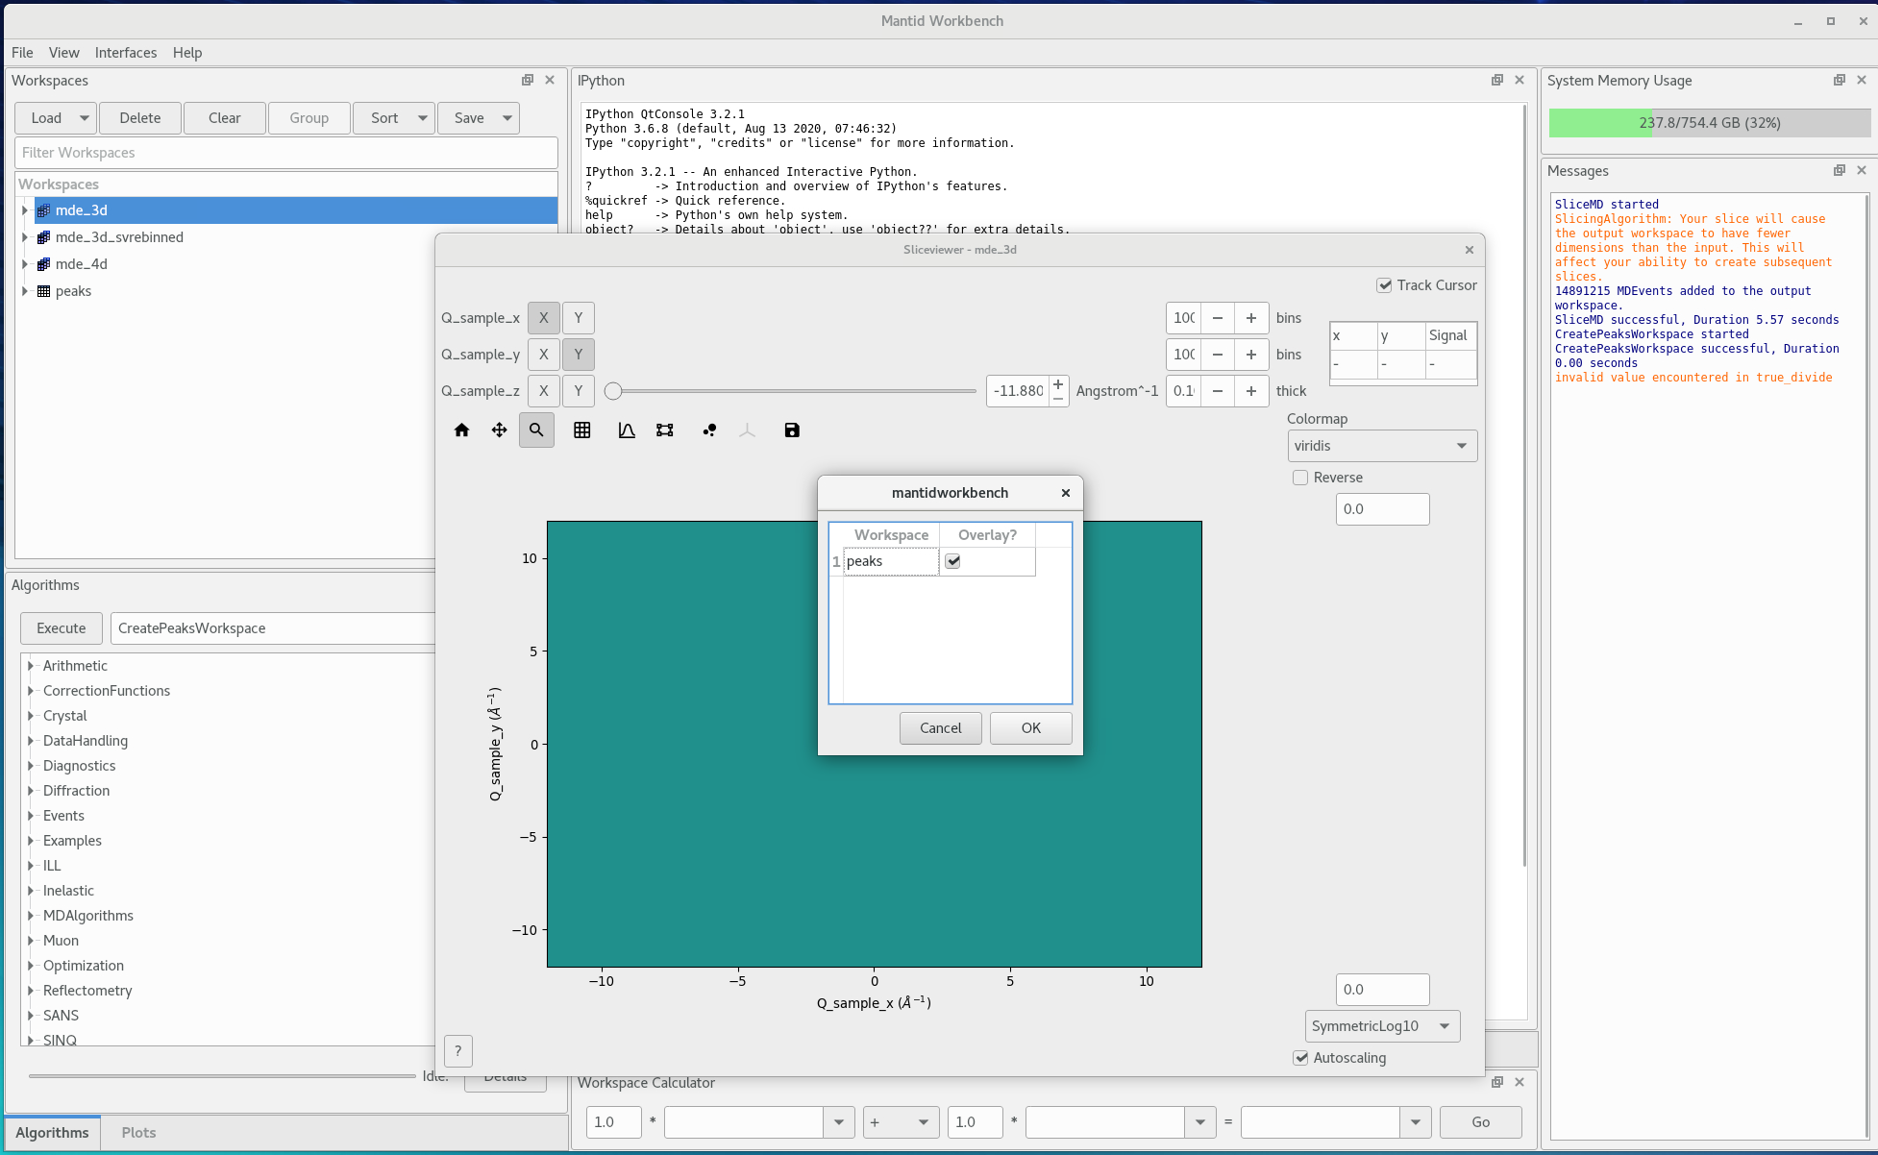Image resolution: width=1878 pixels, height=1155 pixels.
Task: Select the pan tool icon
Action: [x=499, y=430]
